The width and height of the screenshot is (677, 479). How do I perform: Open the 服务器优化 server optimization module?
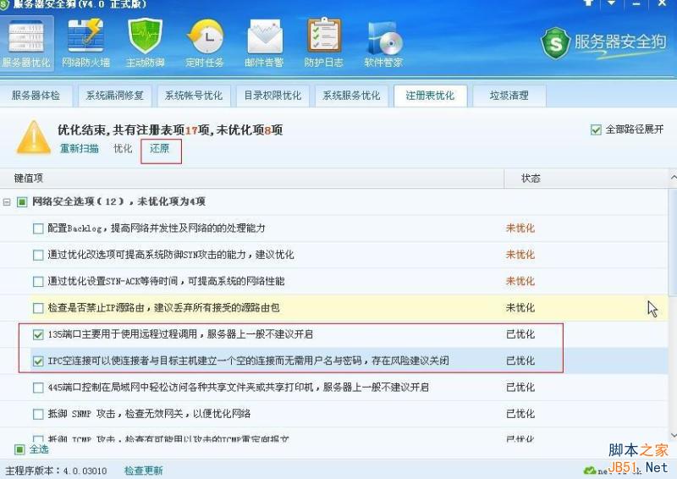[x=27, y=43]
